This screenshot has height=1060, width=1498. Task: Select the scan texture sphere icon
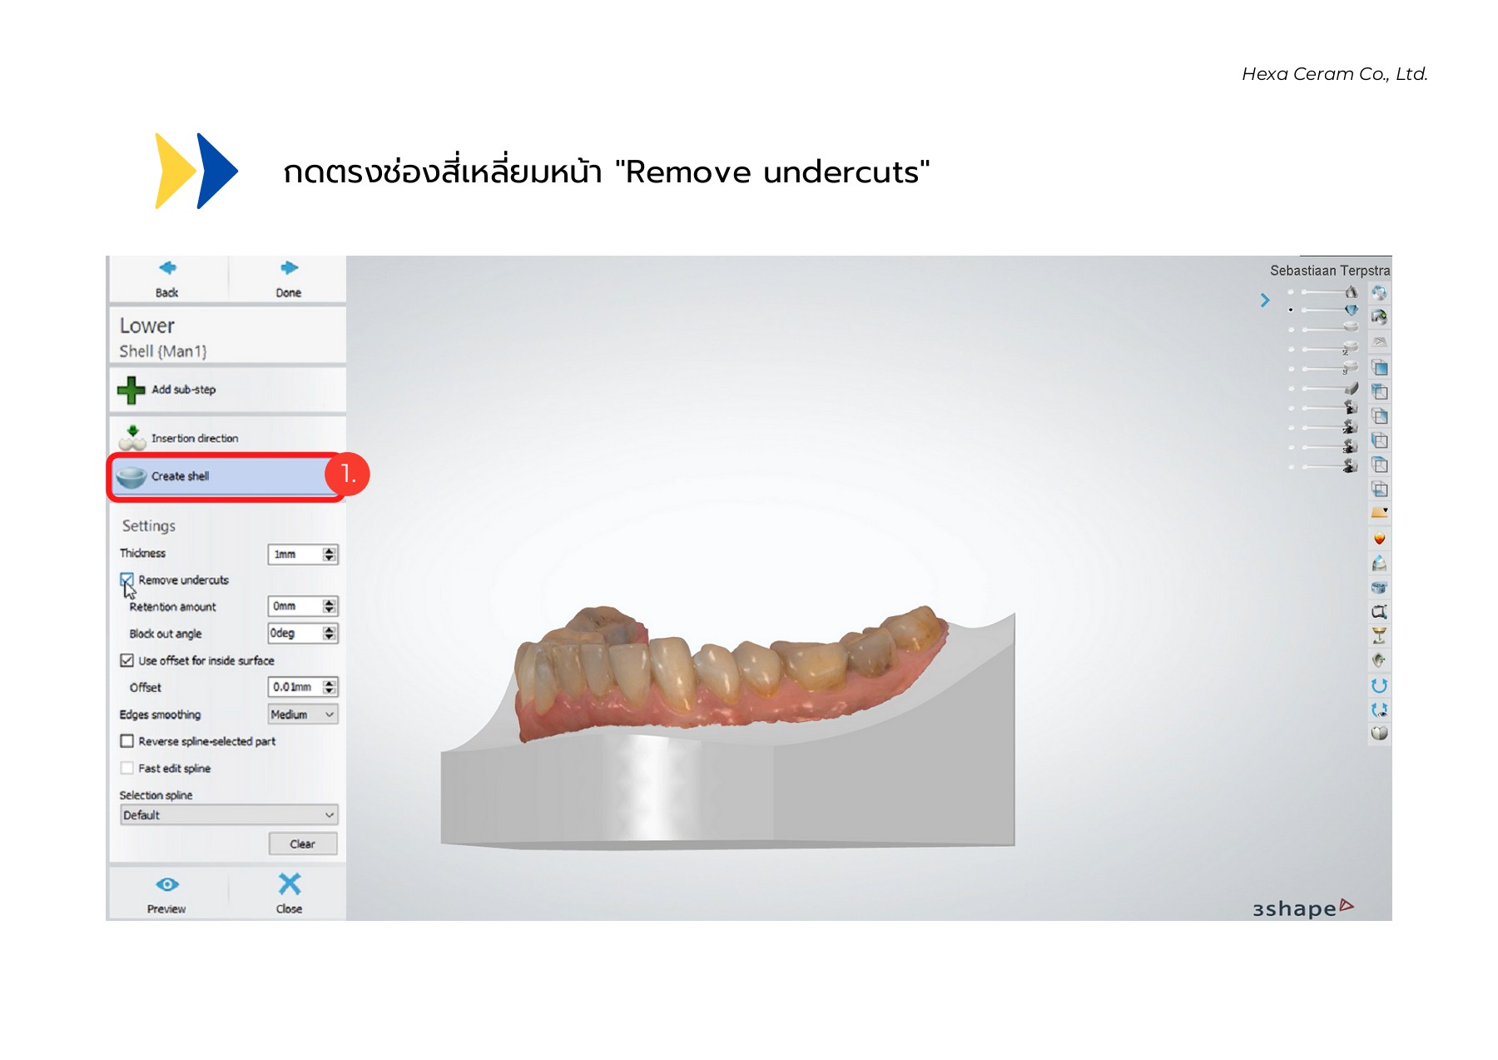[x=1379, y=294]
